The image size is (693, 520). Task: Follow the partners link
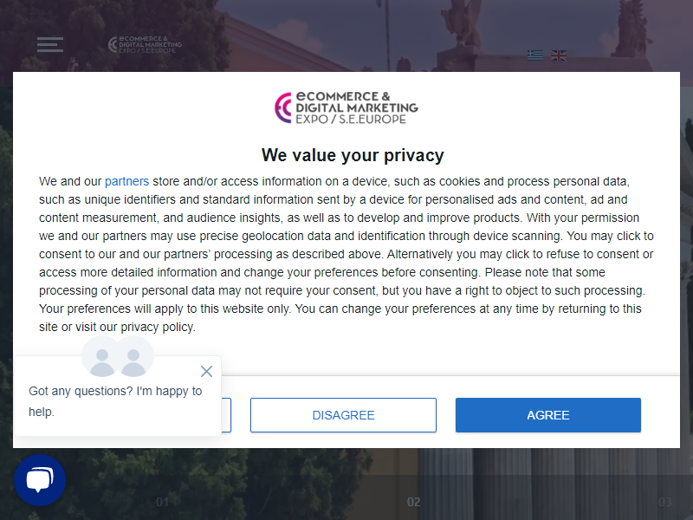point(126,181)
